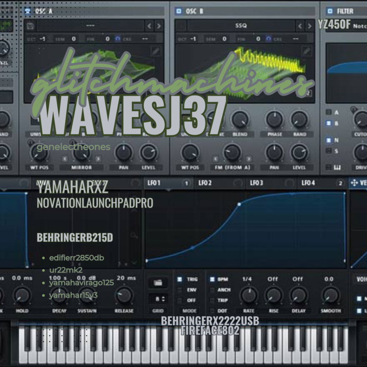367x367 pixels.
Task: Click the FM (FROM A) knob
Action: click(x=232, y=152)
